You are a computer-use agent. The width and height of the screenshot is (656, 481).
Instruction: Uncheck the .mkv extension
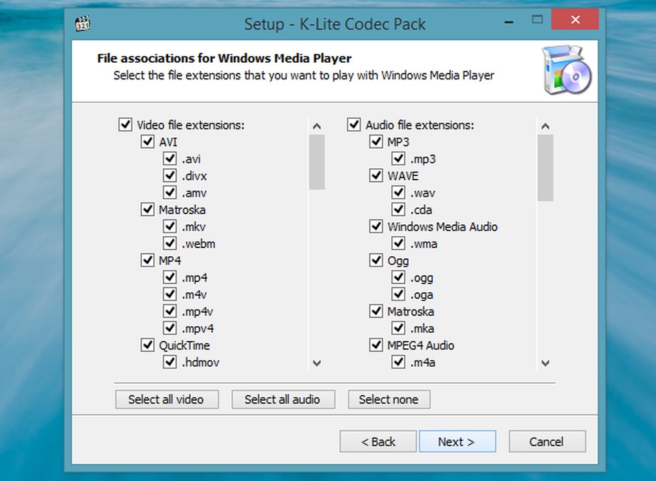tap(169, 226)
